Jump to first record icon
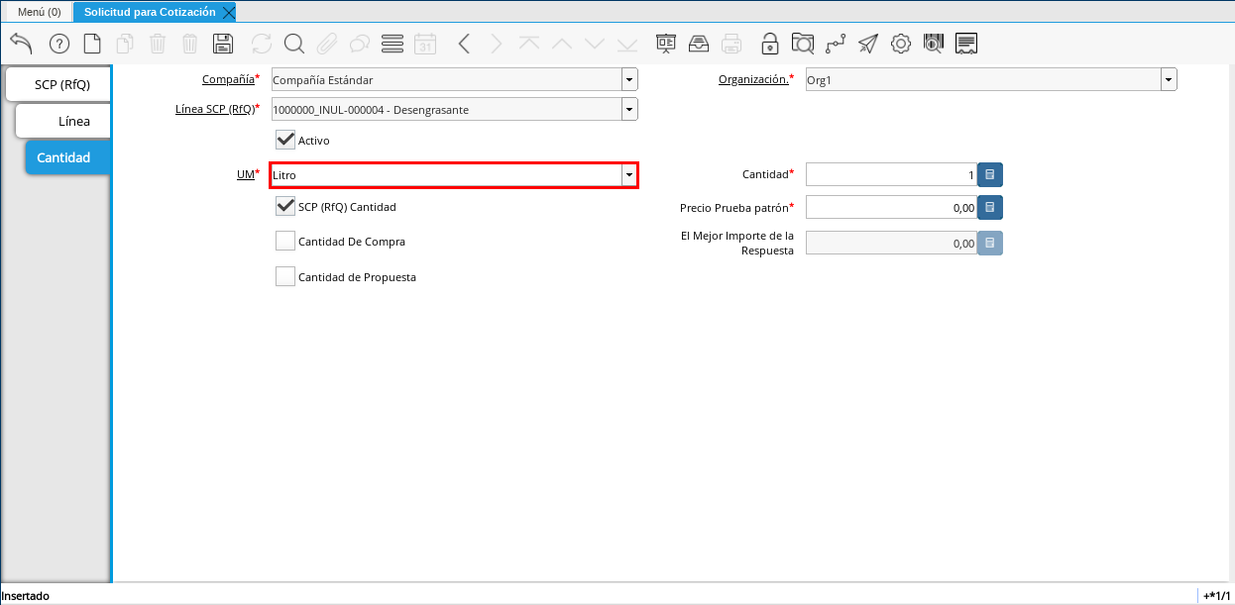 tap(529, 44)
